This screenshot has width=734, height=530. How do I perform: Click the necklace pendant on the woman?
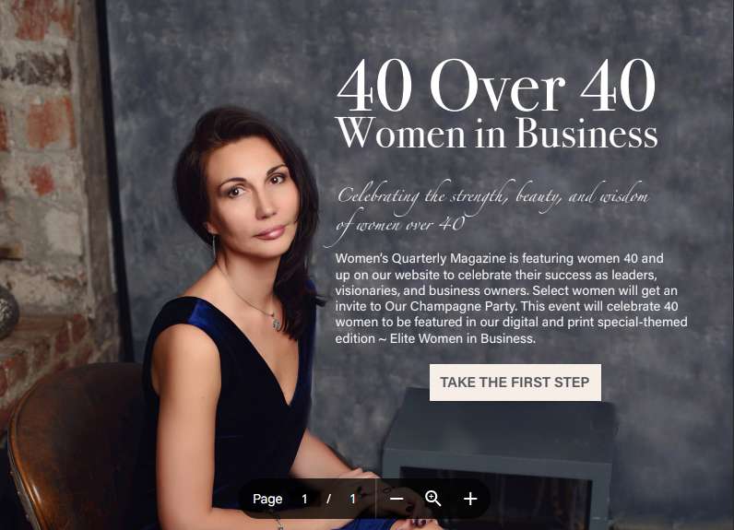point(278,323)
